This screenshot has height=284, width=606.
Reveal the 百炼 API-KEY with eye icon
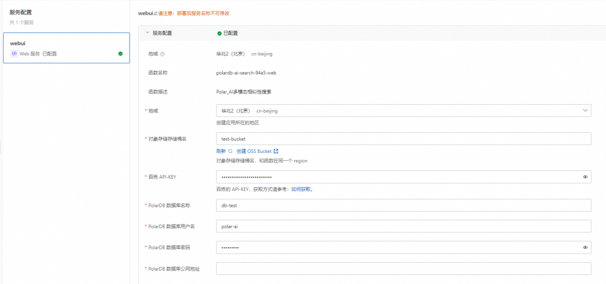(585, 177)
